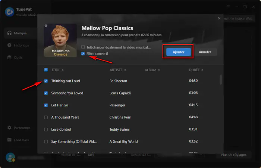Sort the list by ARTISTE column arrow

pos(125,70)
